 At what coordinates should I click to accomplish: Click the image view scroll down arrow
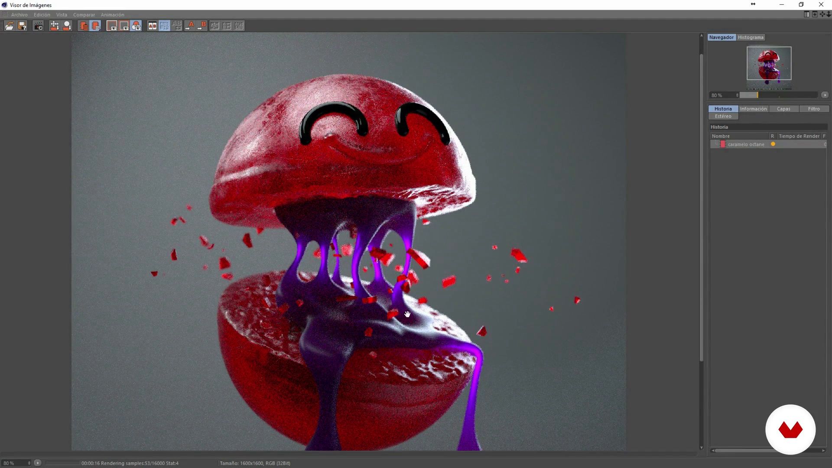tap(702, 448)
